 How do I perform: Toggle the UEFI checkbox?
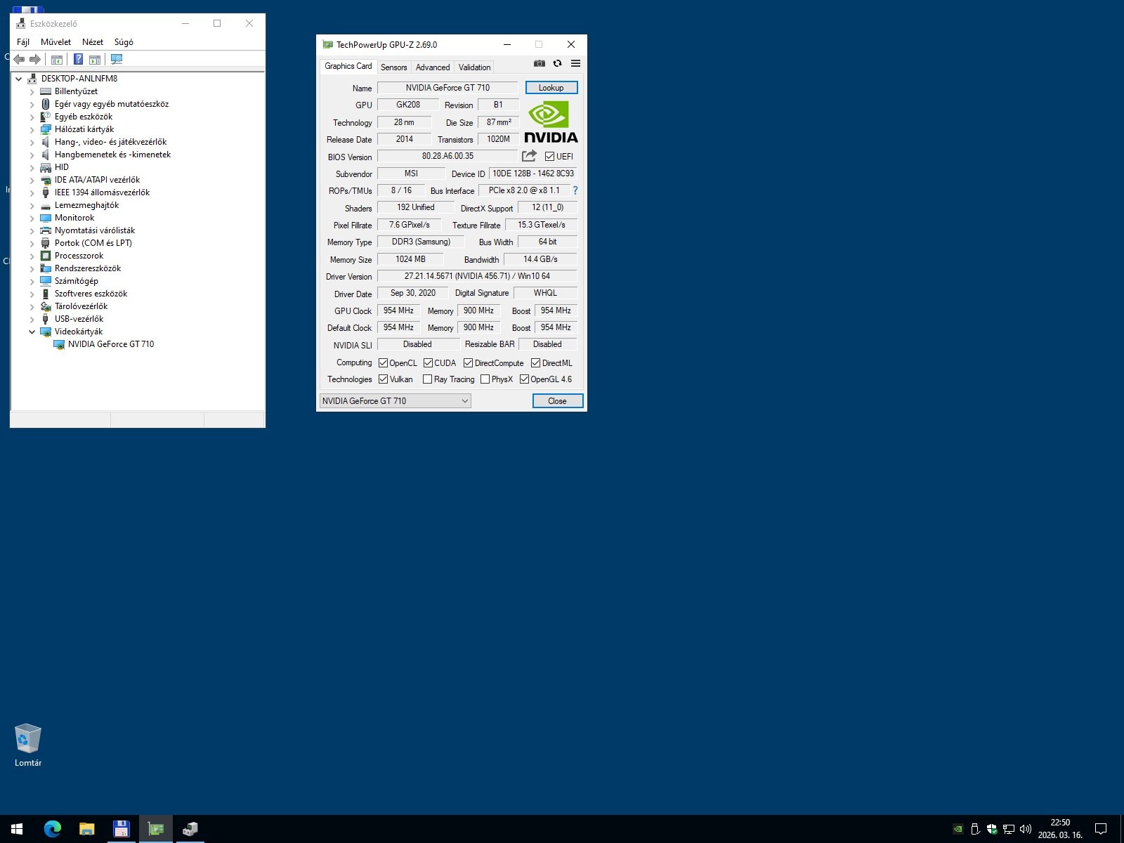tap(549, 157)
